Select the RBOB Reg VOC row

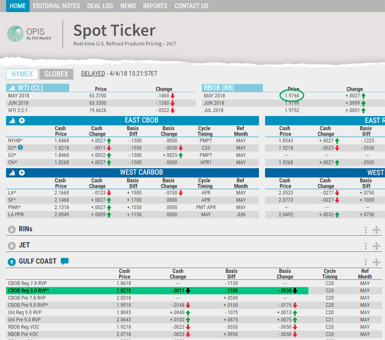[194, 327]
